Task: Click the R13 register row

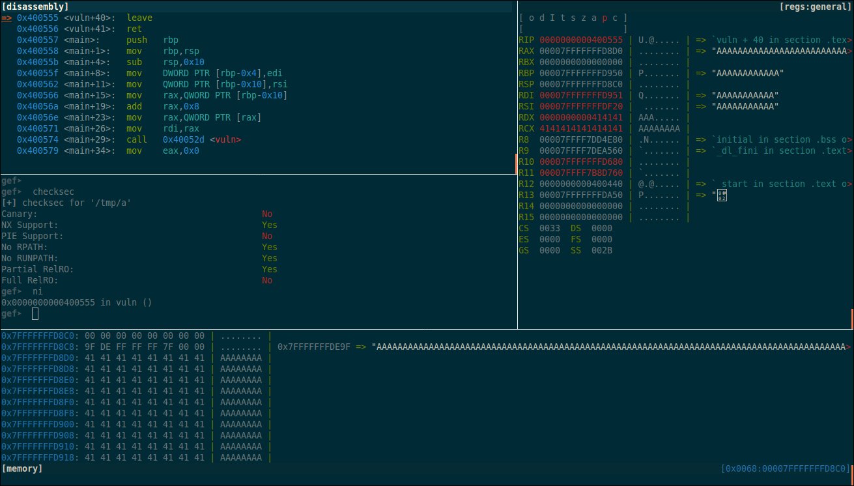Action: (623, 195)
